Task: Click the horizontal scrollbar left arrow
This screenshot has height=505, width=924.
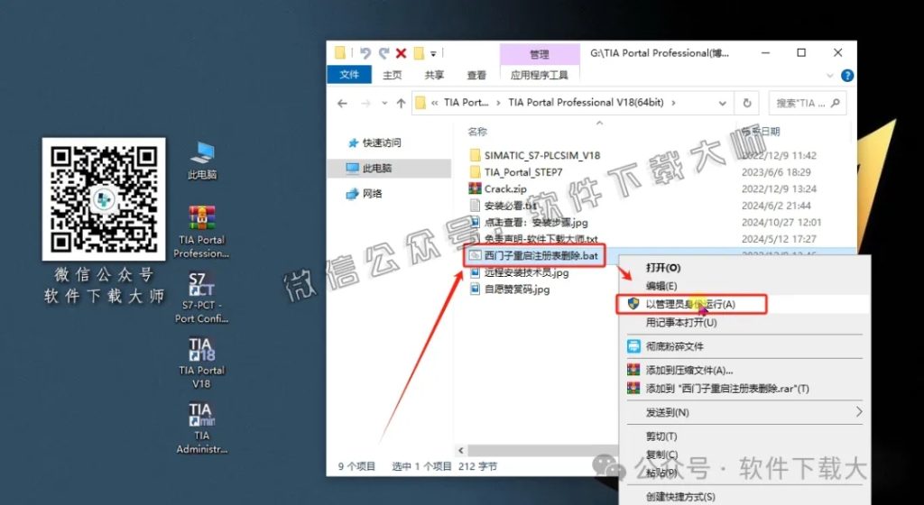Action: click(461, 450)
